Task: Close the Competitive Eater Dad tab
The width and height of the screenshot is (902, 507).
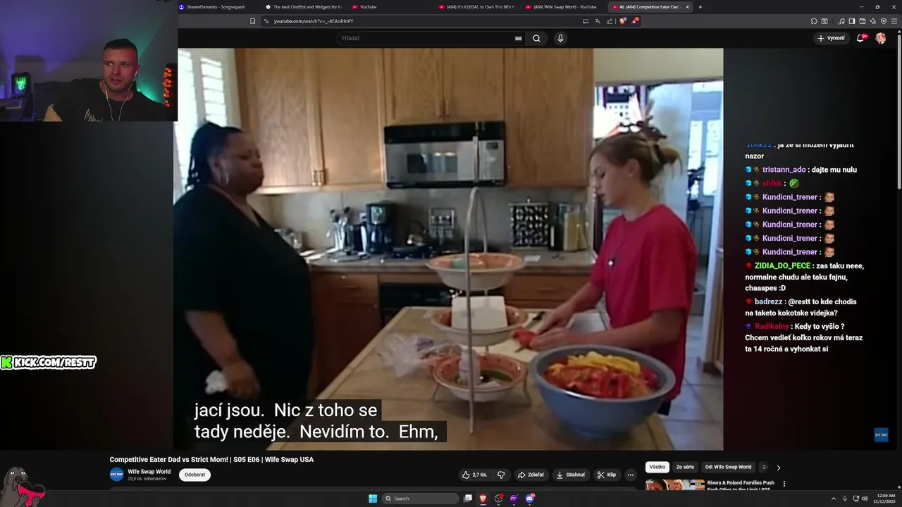Action: 688,6
